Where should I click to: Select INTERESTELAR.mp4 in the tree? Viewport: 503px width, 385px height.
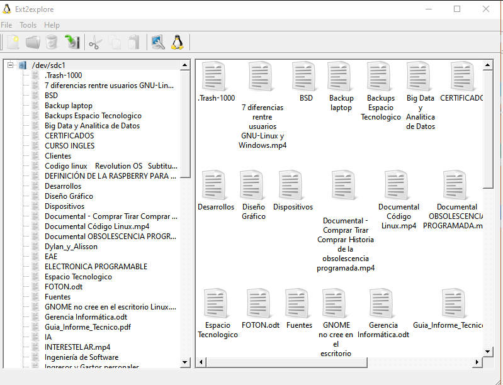coord(77,347)
